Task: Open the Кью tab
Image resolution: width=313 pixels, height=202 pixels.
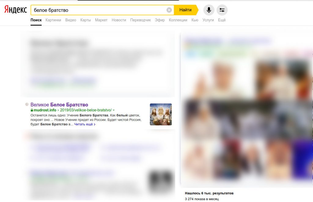Action: pyautogui.click(x=195, y=20)
